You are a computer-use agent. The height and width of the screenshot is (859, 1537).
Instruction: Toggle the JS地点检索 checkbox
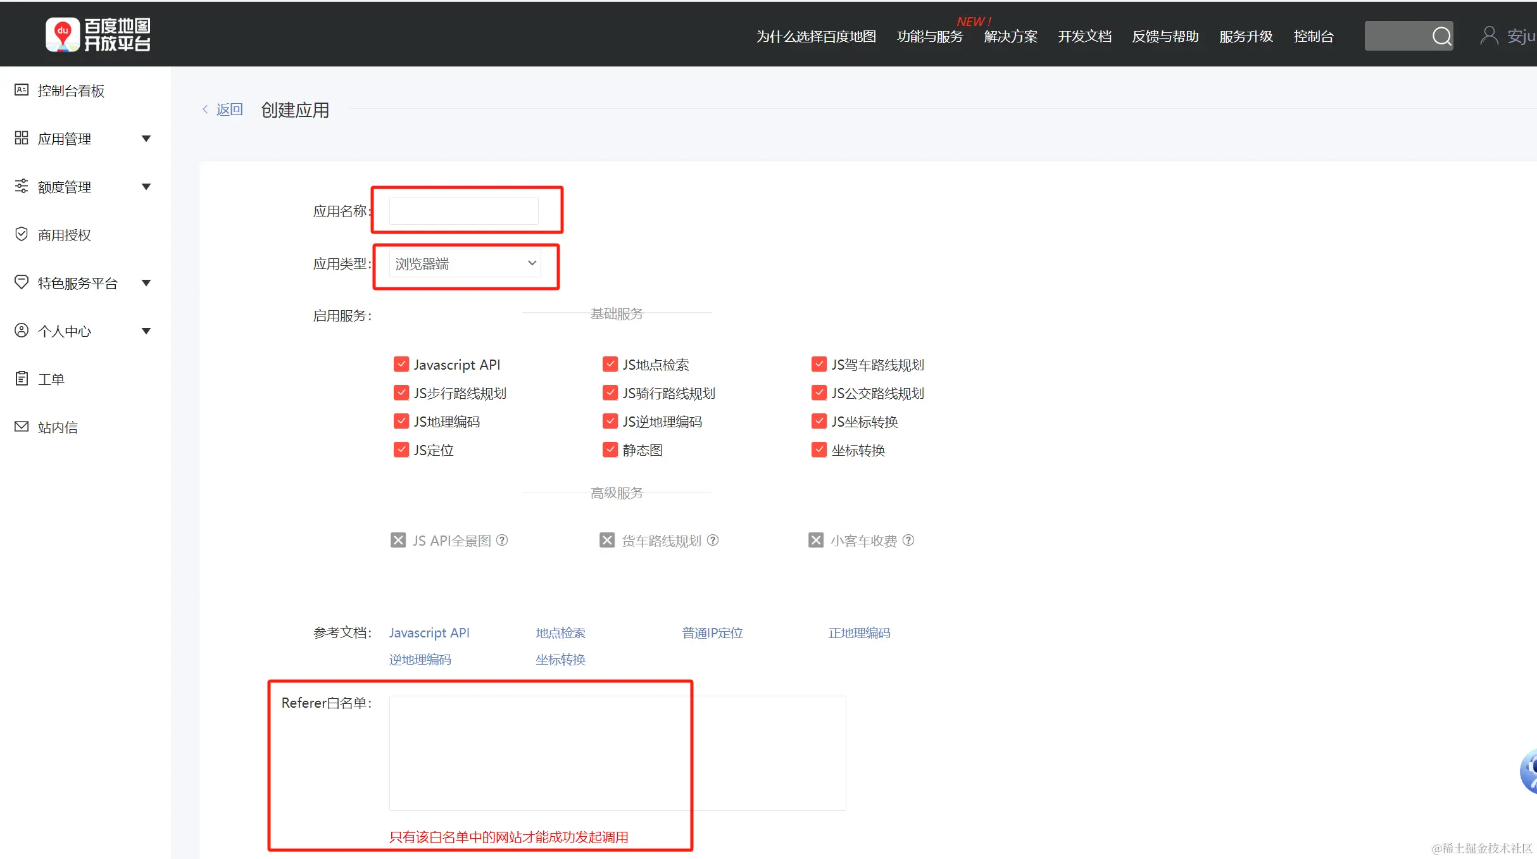(610, 364)
